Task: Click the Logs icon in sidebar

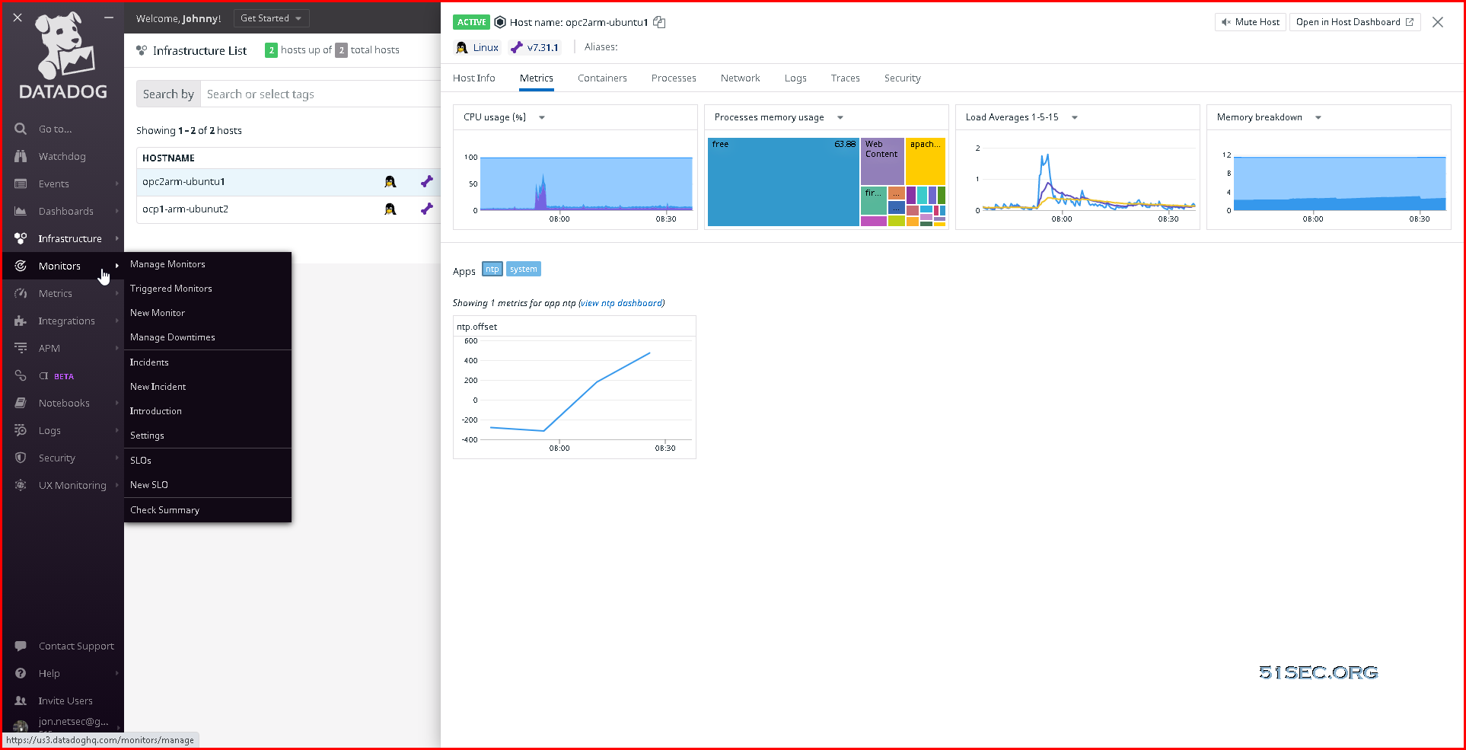Action: [21, 431]
